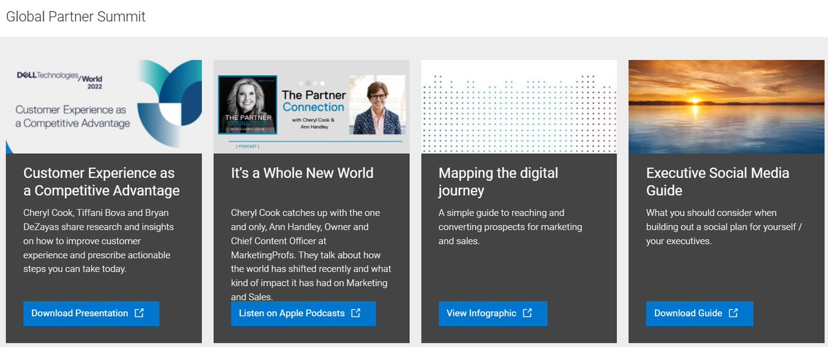This screenshot has width=828, height=347.
Task: Click external-link icon in Download Presentation button
Action: [x=139, y=313]
